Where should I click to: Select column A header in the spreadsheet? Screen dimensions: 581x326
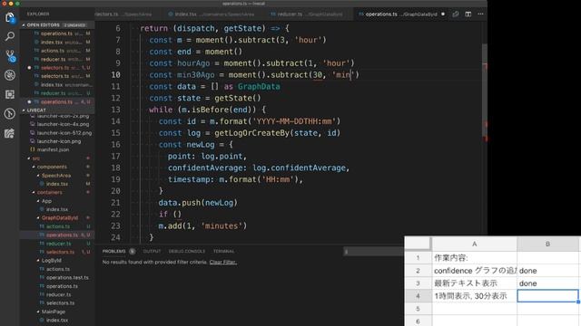pos(474,244)
